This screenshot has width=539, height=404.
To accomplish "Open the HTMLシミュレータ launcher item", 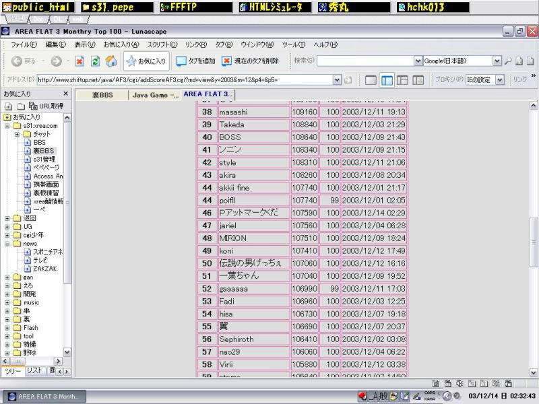I will point(275,7).
